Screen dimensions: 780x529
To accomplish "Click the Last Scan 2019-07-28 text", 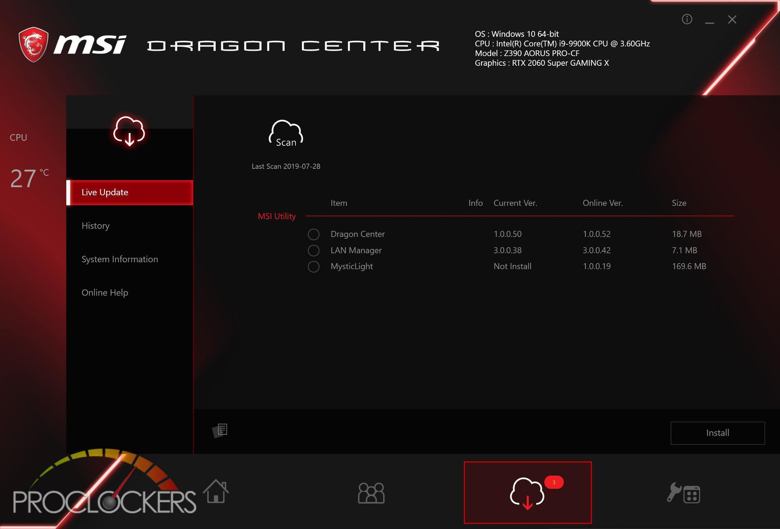I will 286,166.
